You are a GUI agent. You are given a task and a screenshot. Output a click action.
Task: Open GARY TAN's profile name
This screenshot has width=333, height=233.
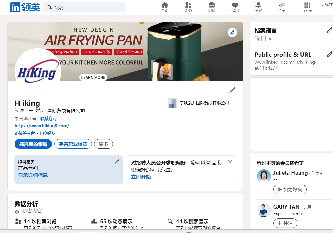click(286, 207)
